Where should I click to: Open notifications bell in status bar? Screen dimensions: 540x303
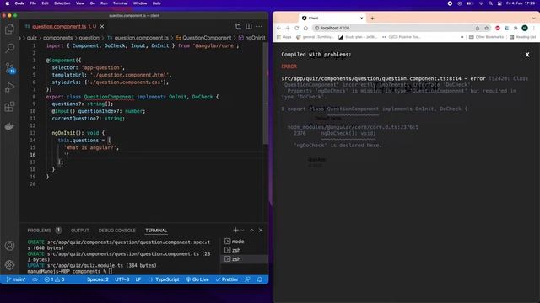point(260,279)
